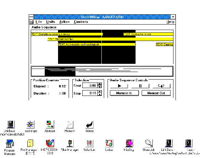Open the Linker icon
Image resolution: width=211 pixels, height=158 pixels.
pyautogui.click(x=109, y=143)
